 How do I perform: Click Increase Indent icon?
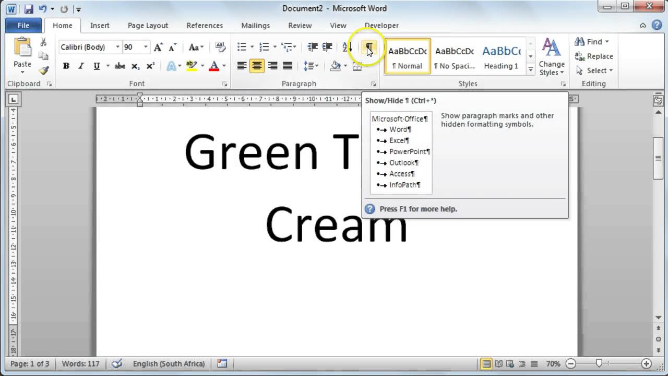327,47
